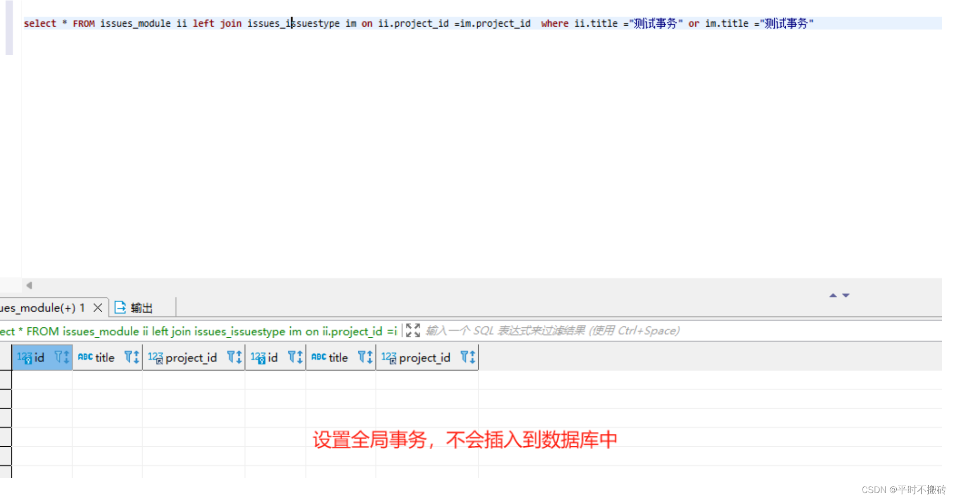
Task: Click the down triangle above the results panel
Action: click(x=846, y=295)
